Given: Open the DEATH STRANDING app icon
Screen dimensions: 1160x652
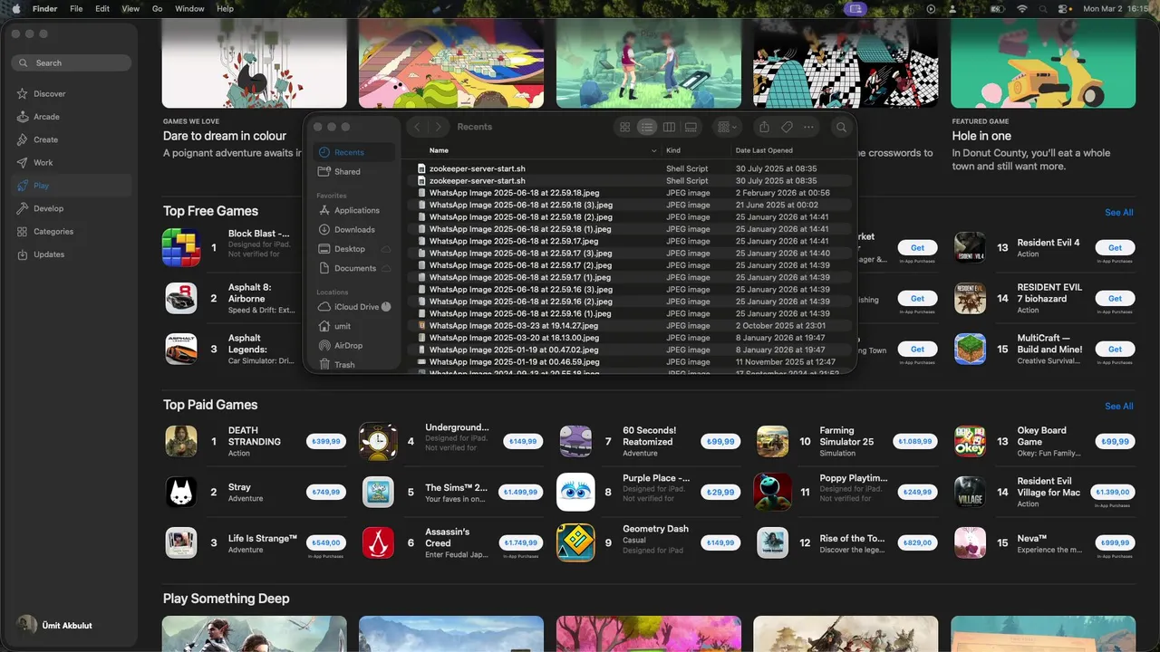Looking at the screenshot, I should (x=181, y=442).
